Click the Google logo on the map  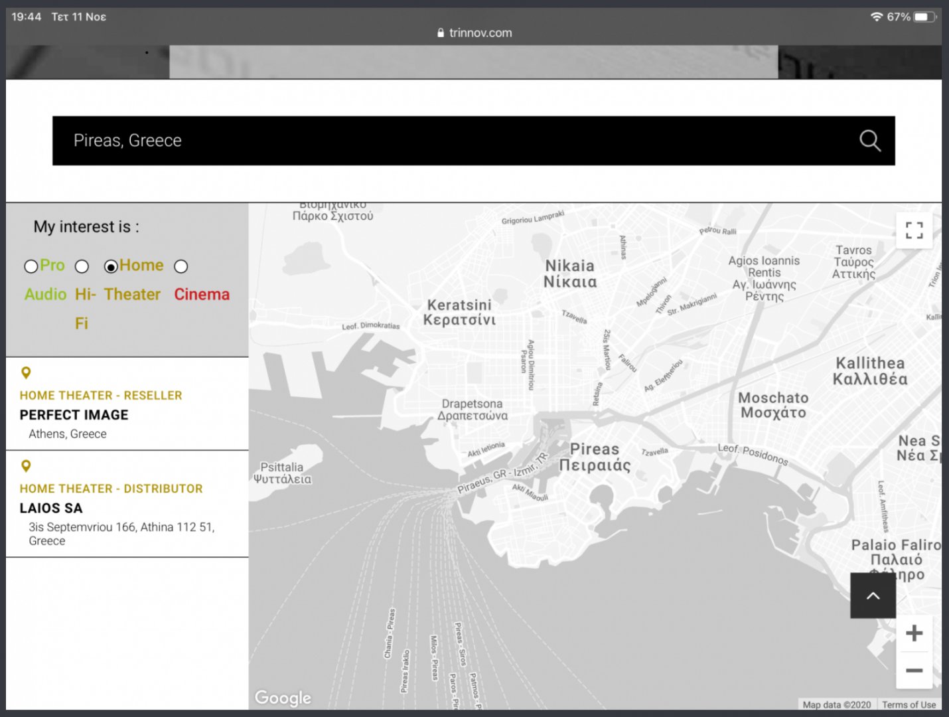(283, 698)
